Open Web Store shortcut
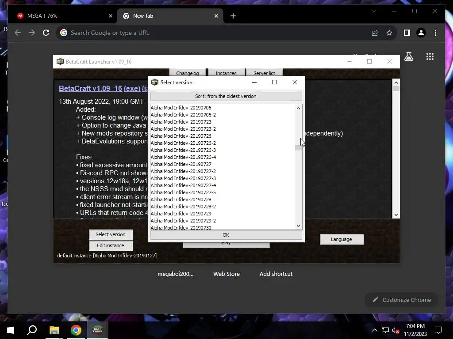The image size is (453, 339). coord(226,274)
